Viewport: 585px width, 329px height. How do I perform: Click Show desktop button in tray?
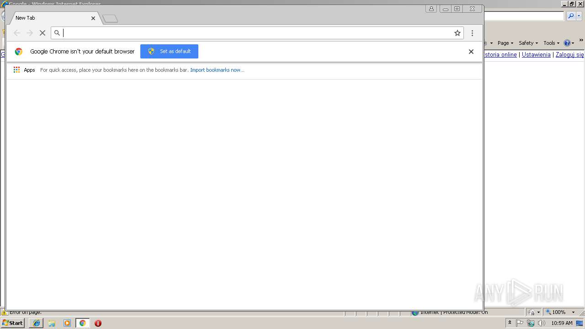(x=580, y=323)
